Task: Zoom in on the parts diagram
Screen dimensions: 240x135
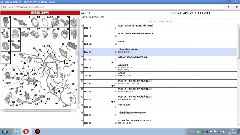Action: [x=34, y=13]
